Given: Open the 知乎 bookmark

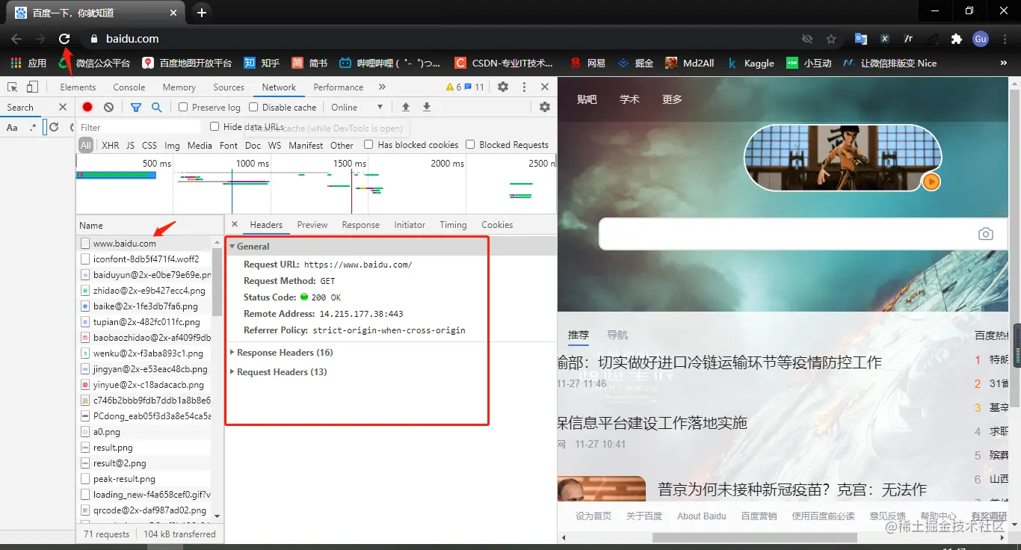Looking at the screenshot, I should pos(262,64).
